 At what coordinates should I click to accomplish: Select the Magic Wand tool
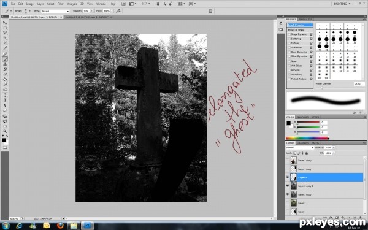5,38
